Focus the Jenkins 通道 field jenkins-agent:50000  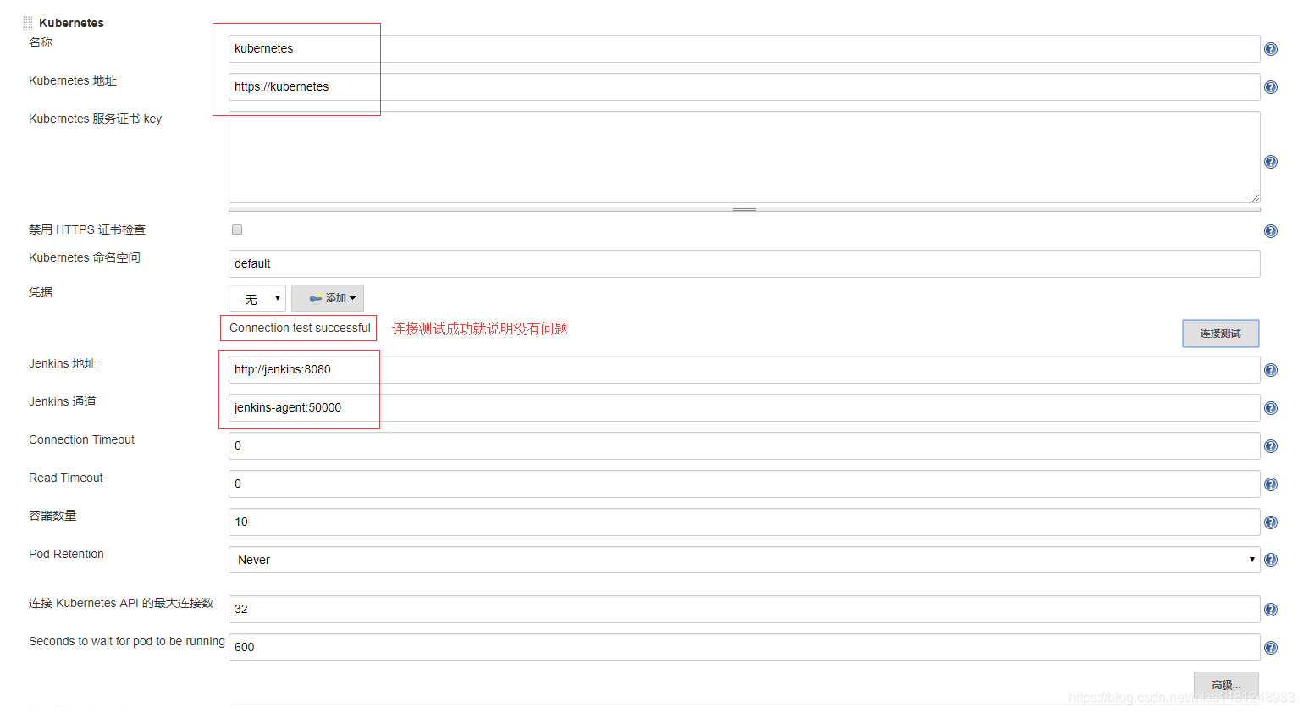[x=744, y=407]
